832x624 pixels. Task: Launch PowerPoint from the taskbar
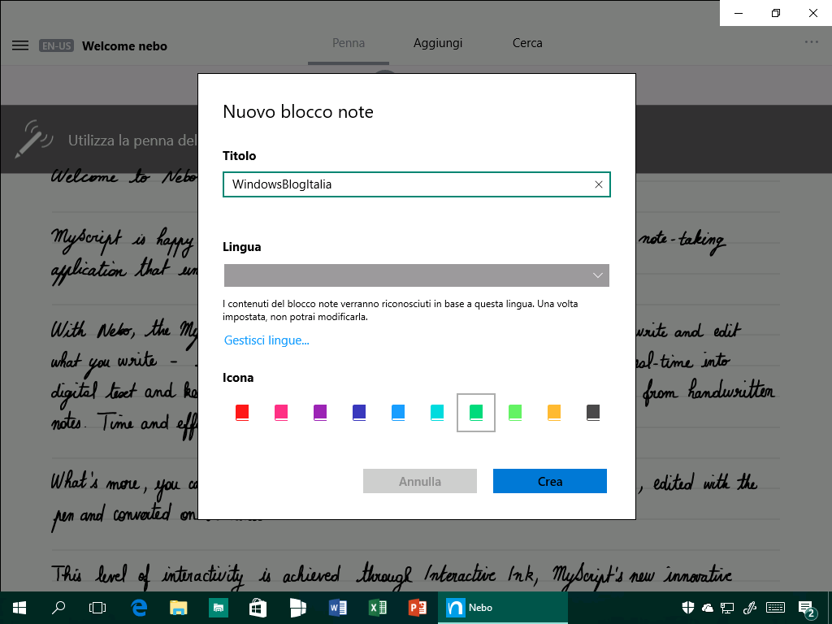coord(417,608)
